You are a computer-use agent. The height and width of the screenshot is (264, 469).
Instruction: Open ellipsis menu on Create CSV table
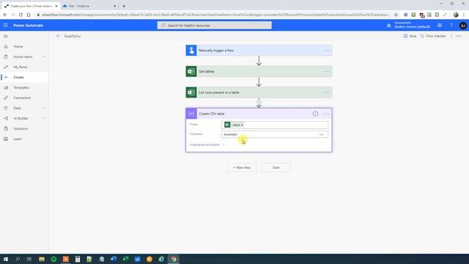click(x=326, y=114)
